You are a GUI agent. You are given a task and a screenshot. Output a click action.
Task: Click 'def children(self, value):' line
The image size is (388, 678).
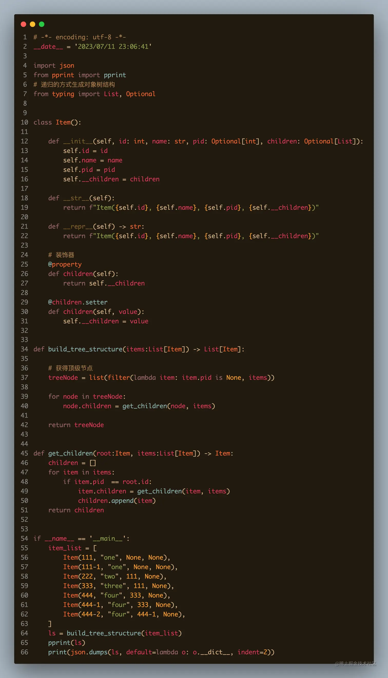96,312
